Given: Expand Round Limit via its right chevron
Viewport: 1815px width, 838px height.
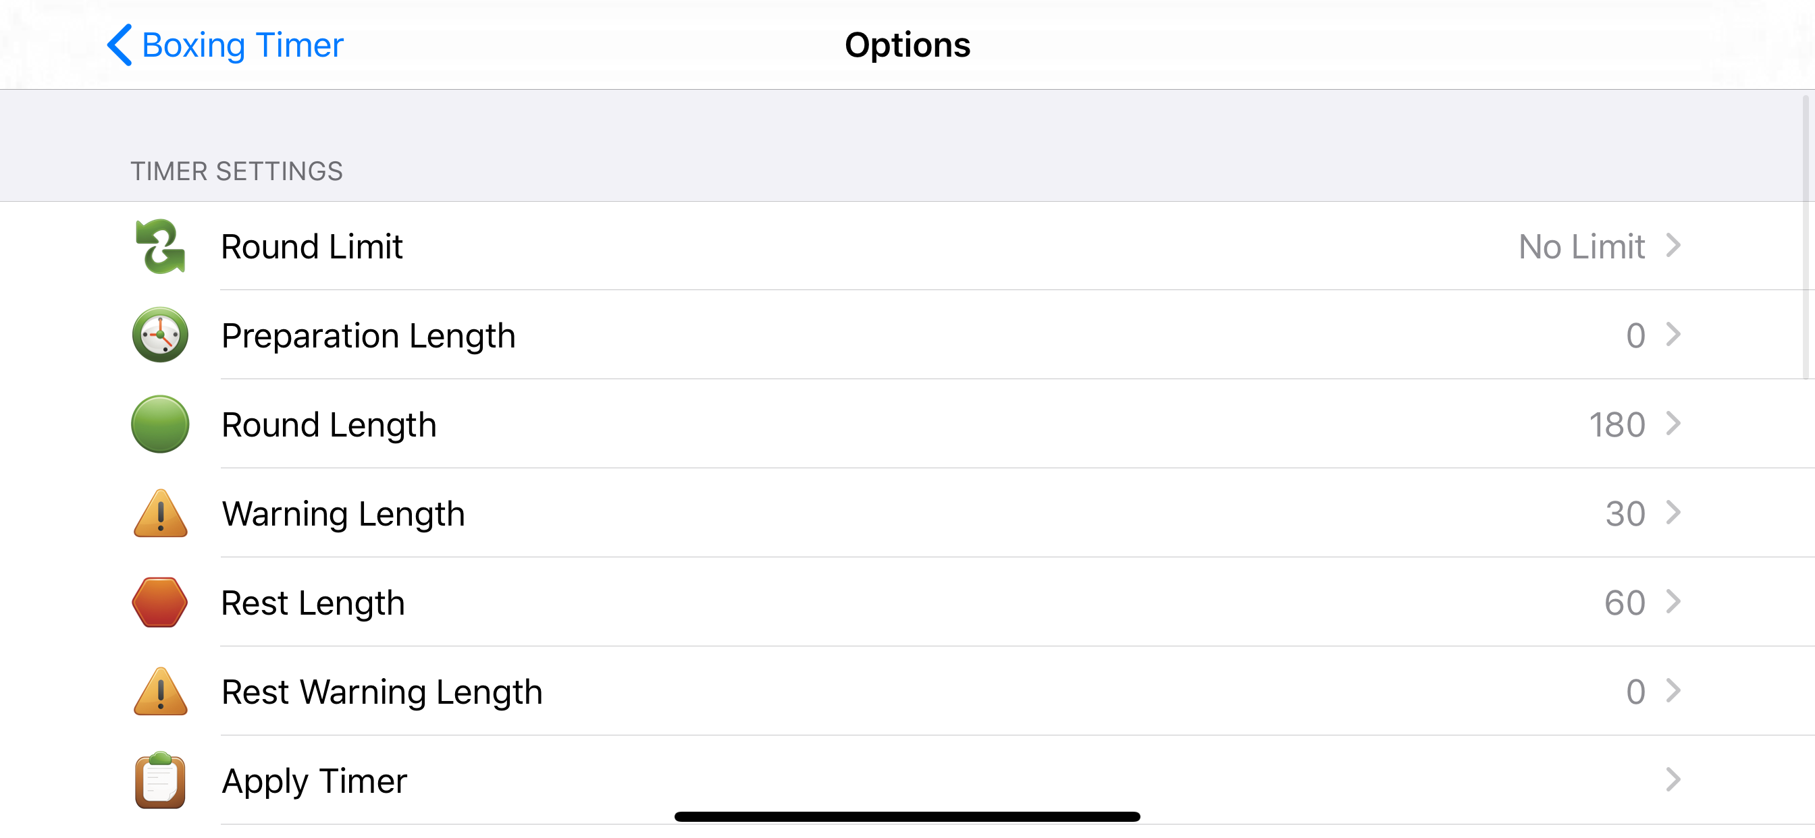Looking at the screenshot, I should [x=1673, y=246].
